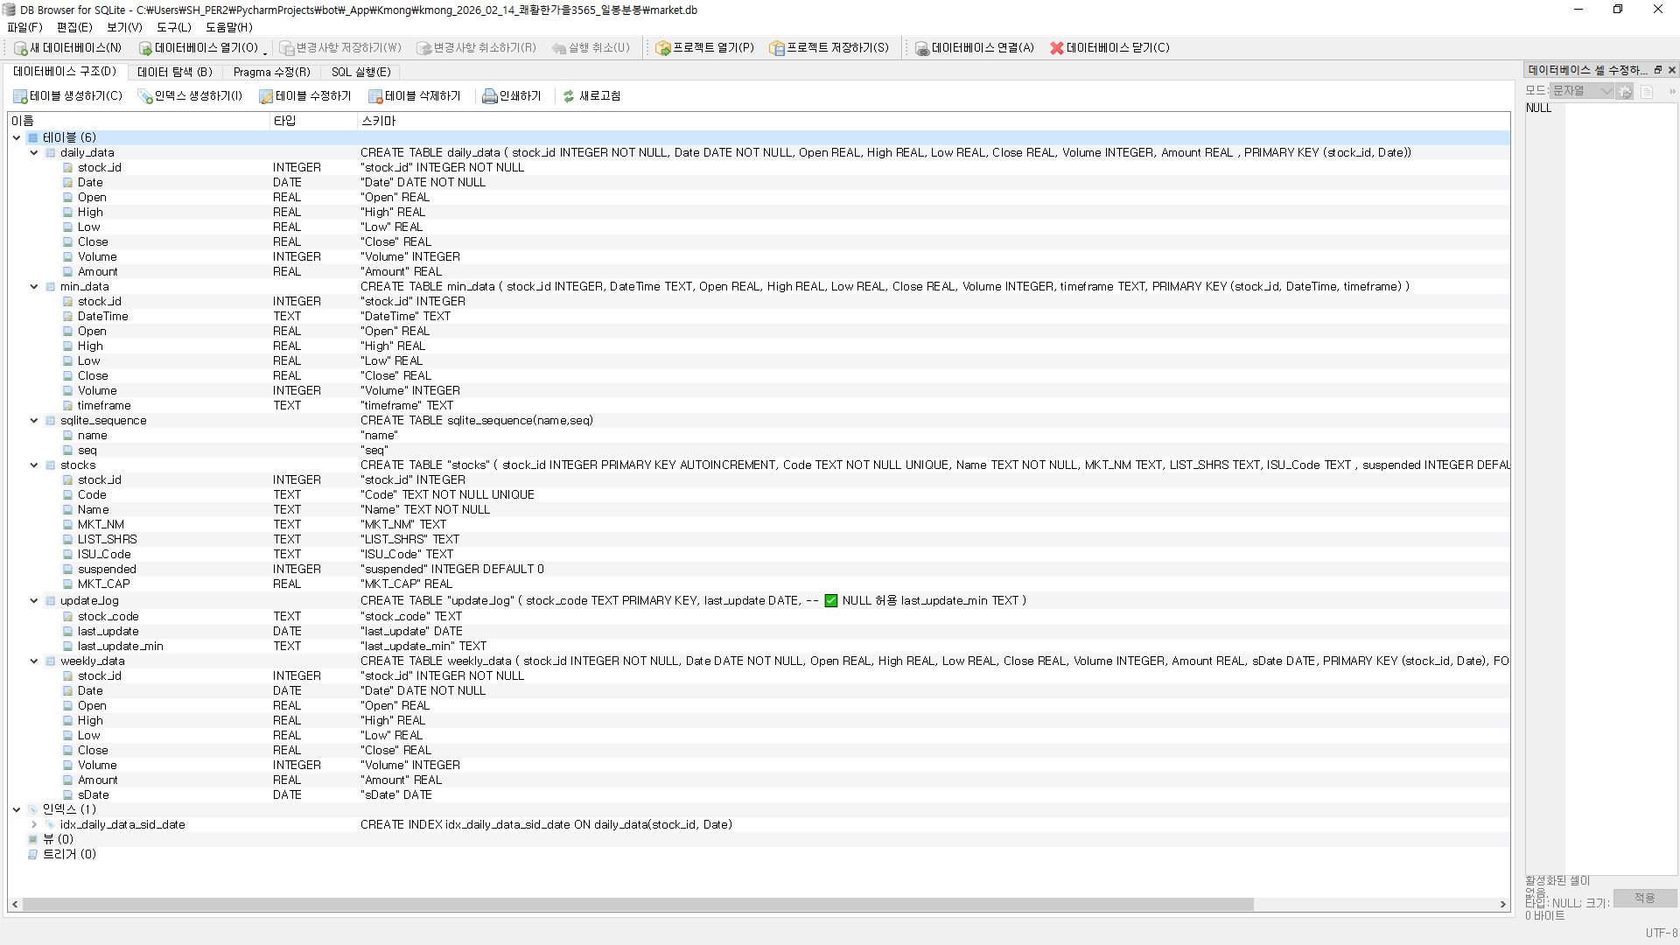
Task: Expand the idx_daily_data_sid_date index node
Action: [x=34, y=825]
